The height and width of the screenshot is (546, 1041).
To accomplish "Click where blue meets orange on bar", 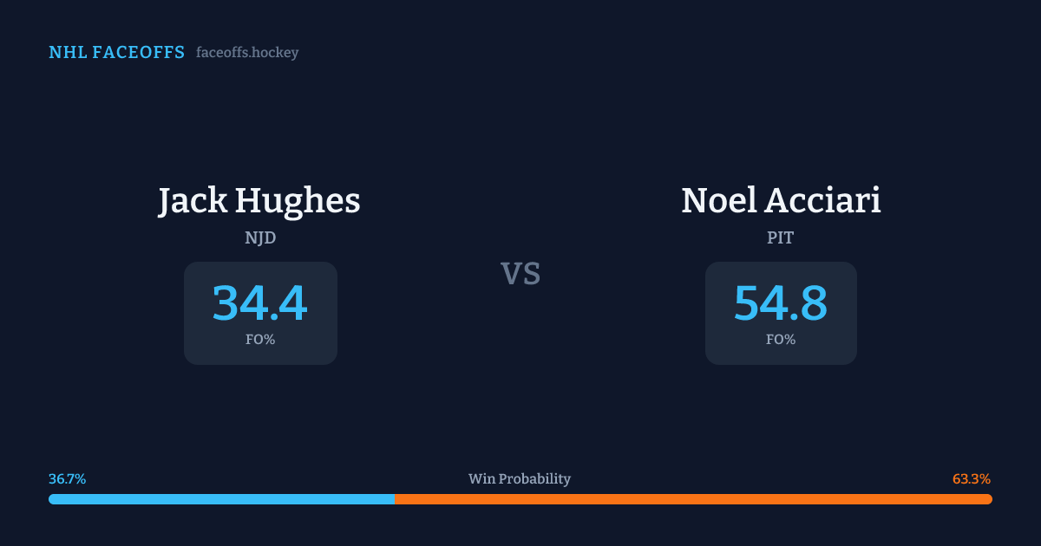I will point(395,499).
